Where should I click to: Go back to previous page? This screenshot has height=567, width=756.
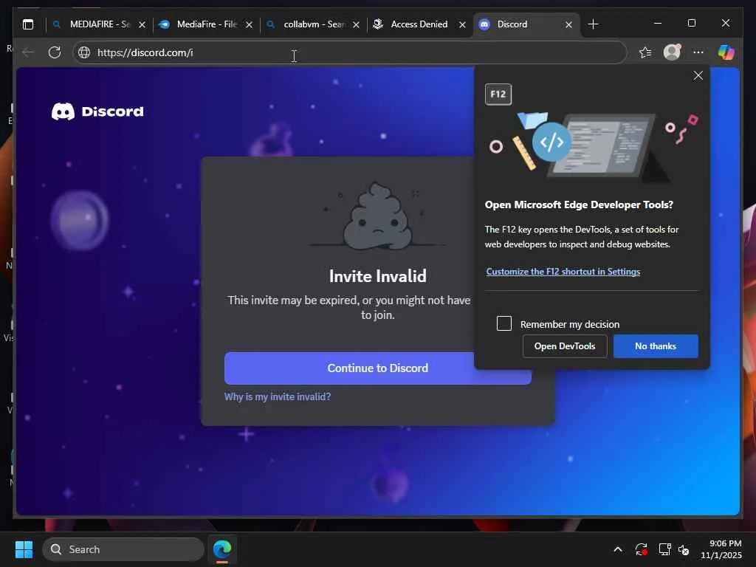pos(29,52)
